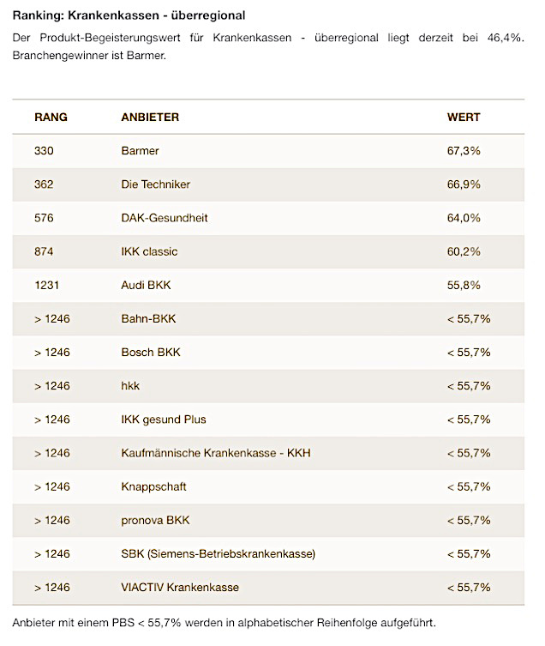
Task: Click the DAK-Gesundheit row entry
Action: [x=165, y=218]
